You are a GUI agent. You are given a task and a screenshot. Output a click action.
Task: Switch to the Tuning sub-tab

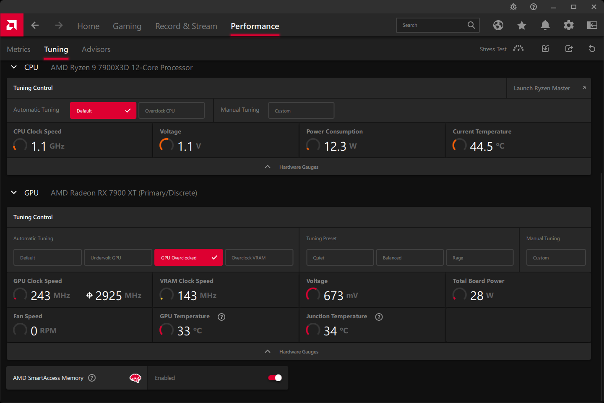pos(56,49)
